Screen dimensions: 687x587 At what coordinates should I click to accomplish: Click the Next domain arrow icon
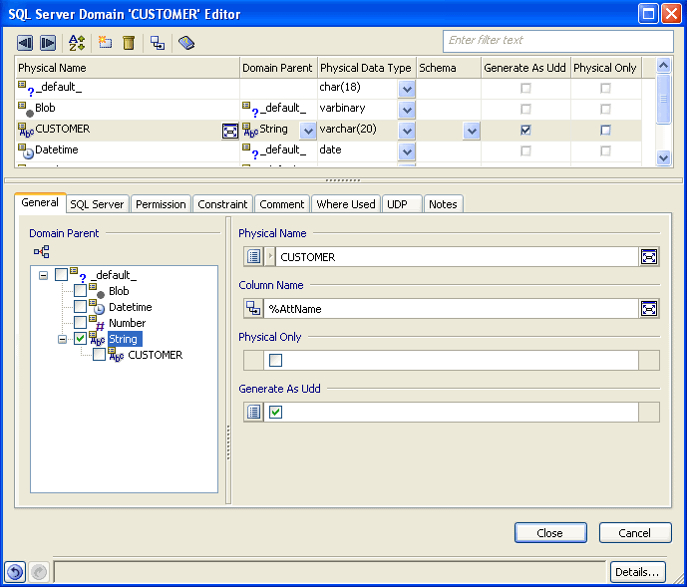(x=47, y=43)
